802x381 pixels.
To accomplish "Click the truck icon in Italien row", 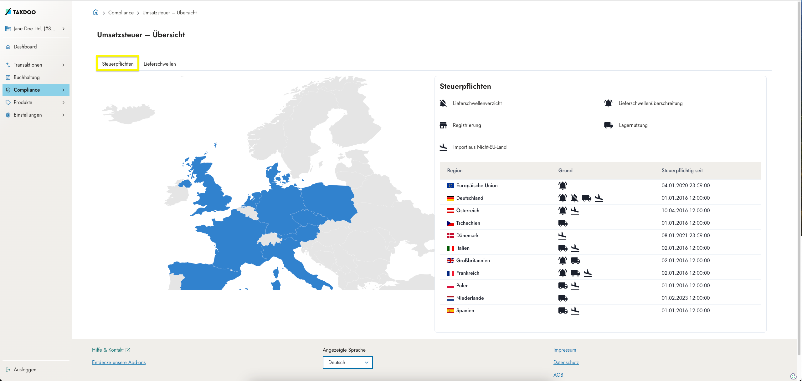I will tap(563, 248).
